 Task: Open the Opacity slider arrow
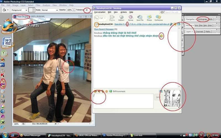click(73, 10)
